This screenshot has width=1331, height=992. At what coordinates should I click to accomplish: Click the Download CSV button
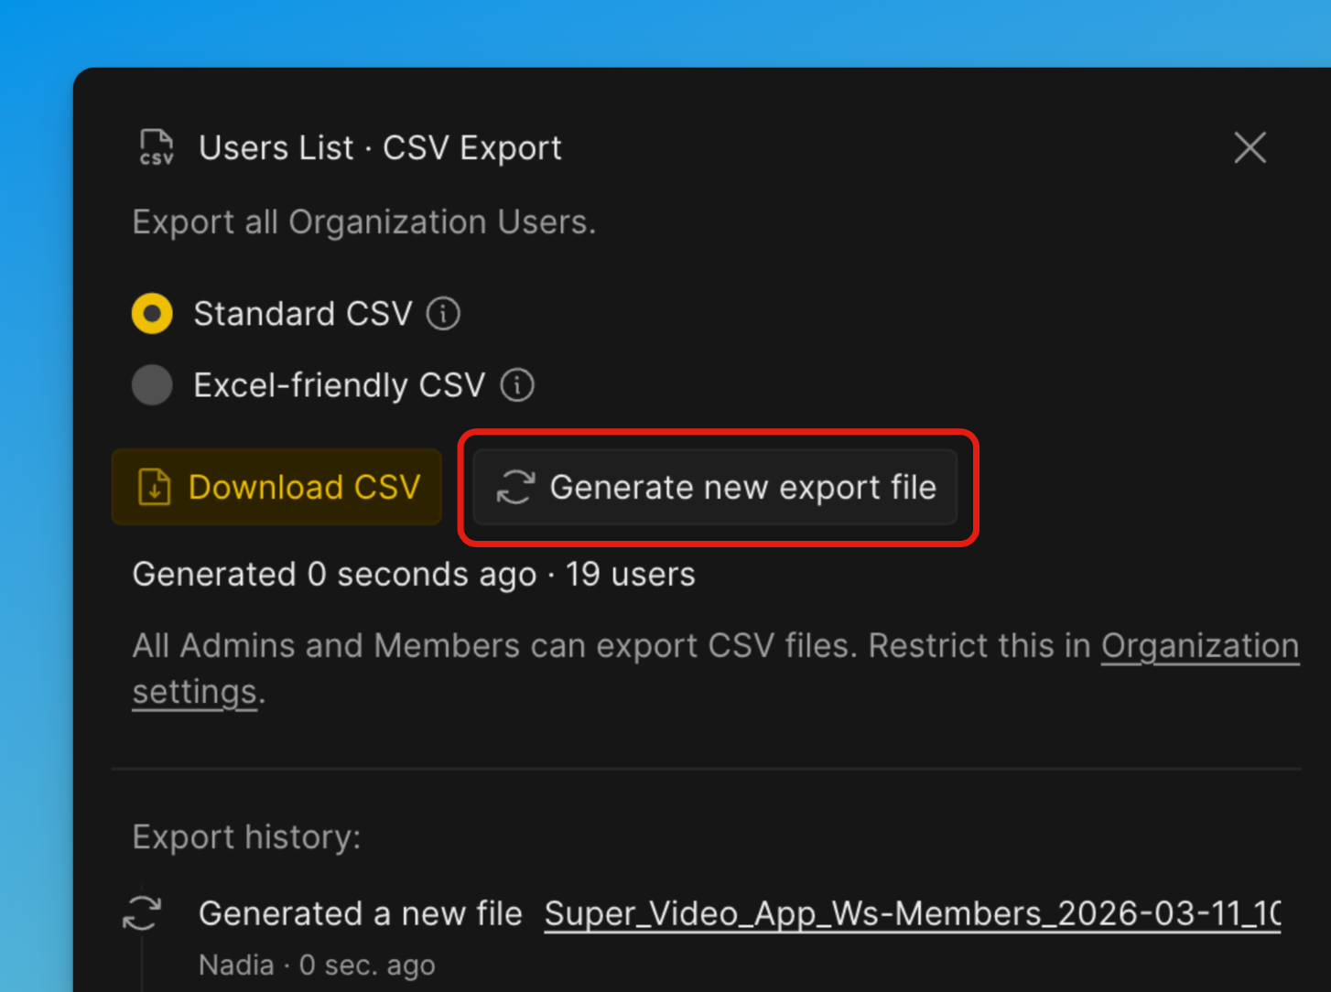[x=276, y=487]
